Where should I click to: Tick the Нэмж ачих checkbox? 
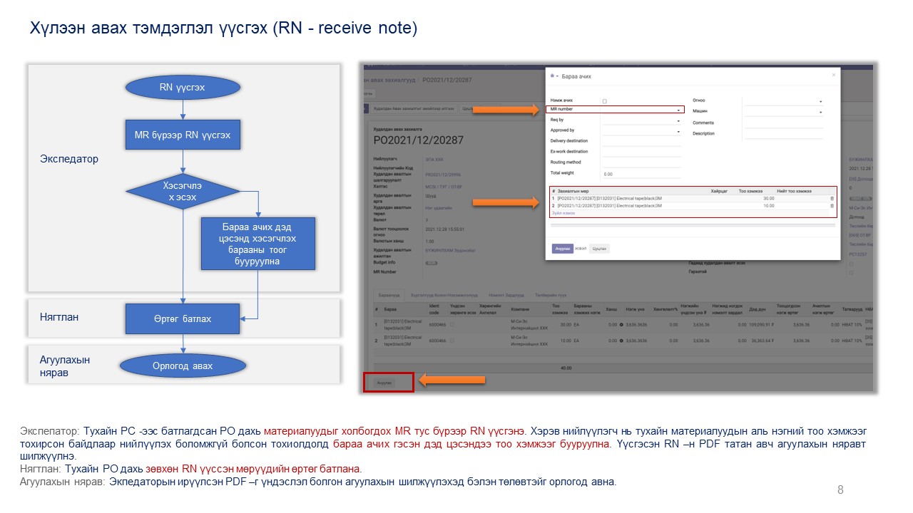tap(604, 101)
